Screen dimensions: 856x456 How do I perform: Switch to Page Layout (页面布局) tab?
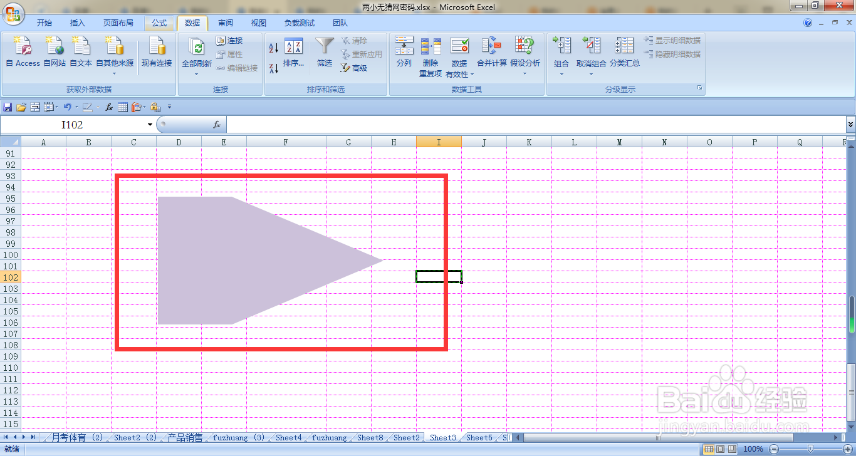pyautogui.click(x=118, y=23)
